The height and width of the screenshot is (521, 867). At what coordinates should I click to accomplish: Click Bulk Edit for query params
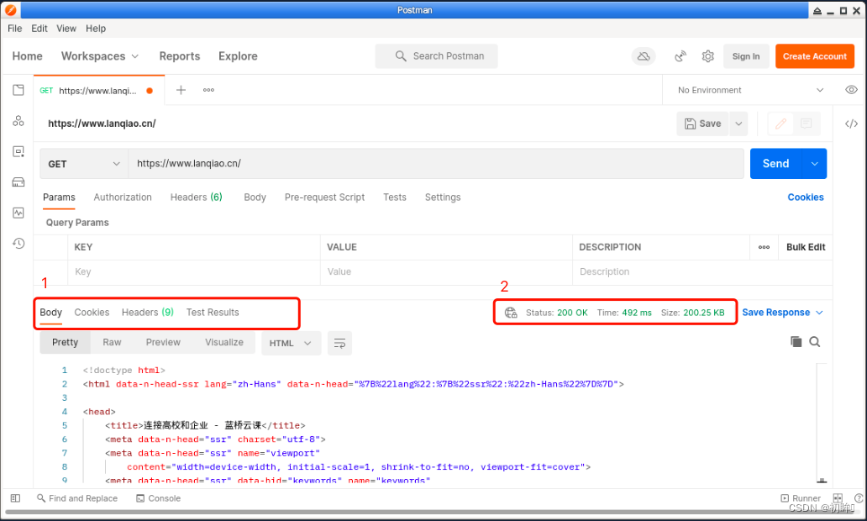pos(806,247)
